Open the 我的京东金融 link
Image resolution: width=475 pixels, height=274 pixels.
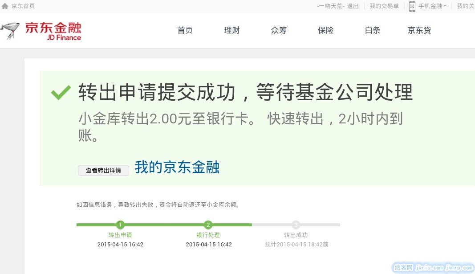177,168
